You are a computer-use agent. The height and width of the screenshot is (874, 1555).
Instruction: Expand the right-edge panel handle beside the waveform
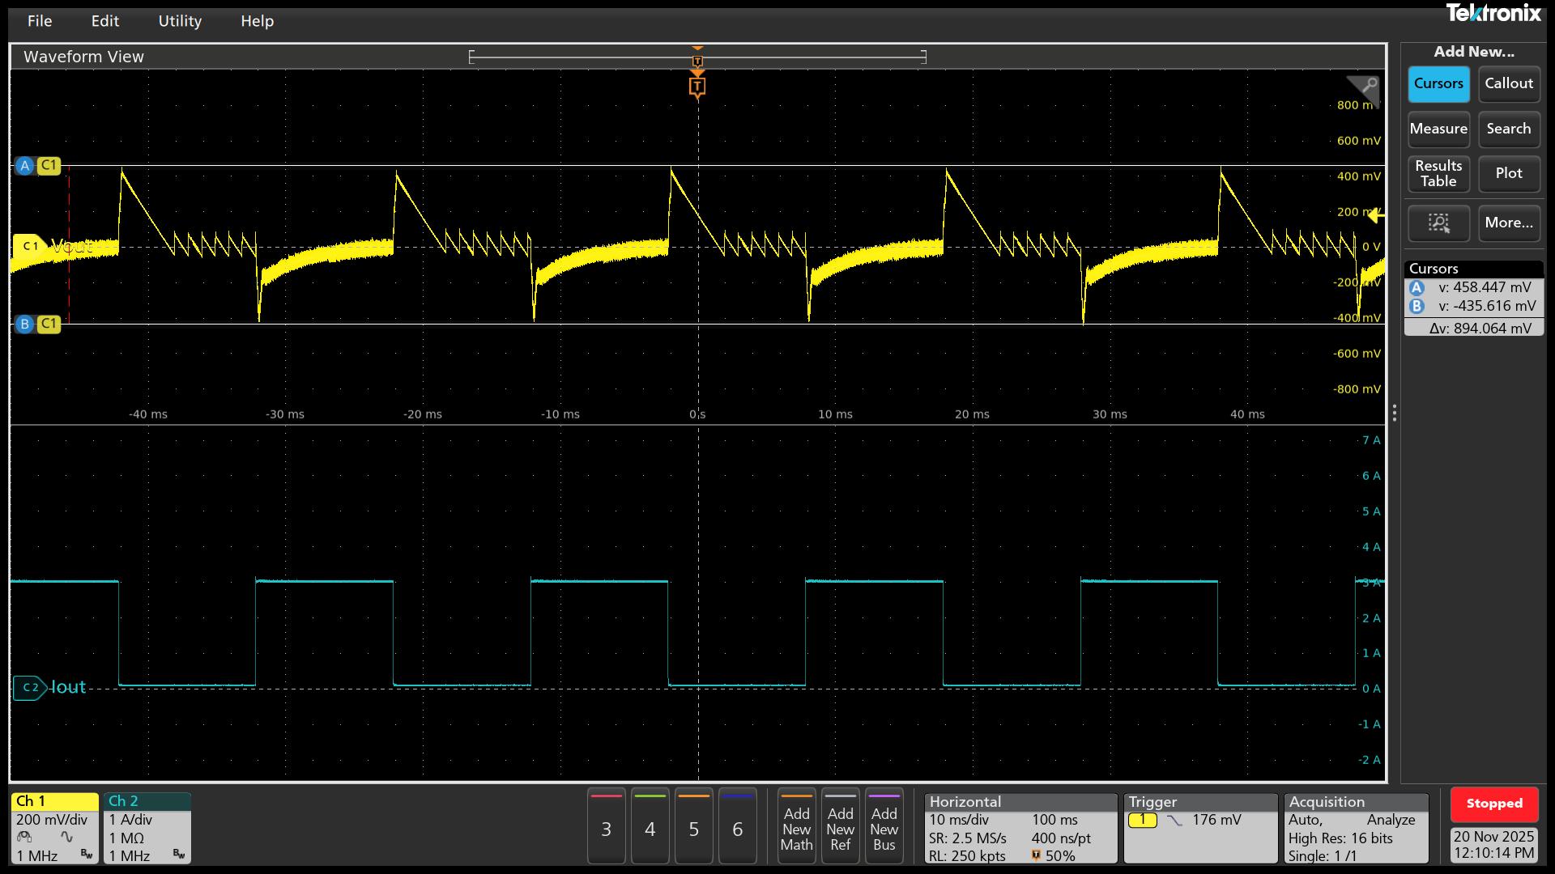(1394, 413)
